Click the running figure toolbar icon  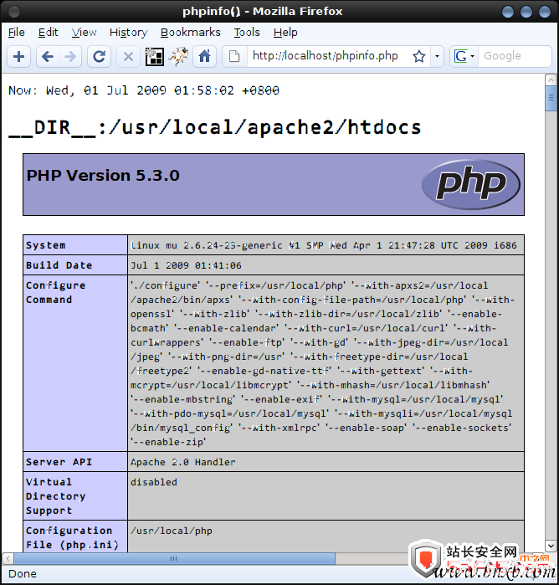tap(178, 56)
